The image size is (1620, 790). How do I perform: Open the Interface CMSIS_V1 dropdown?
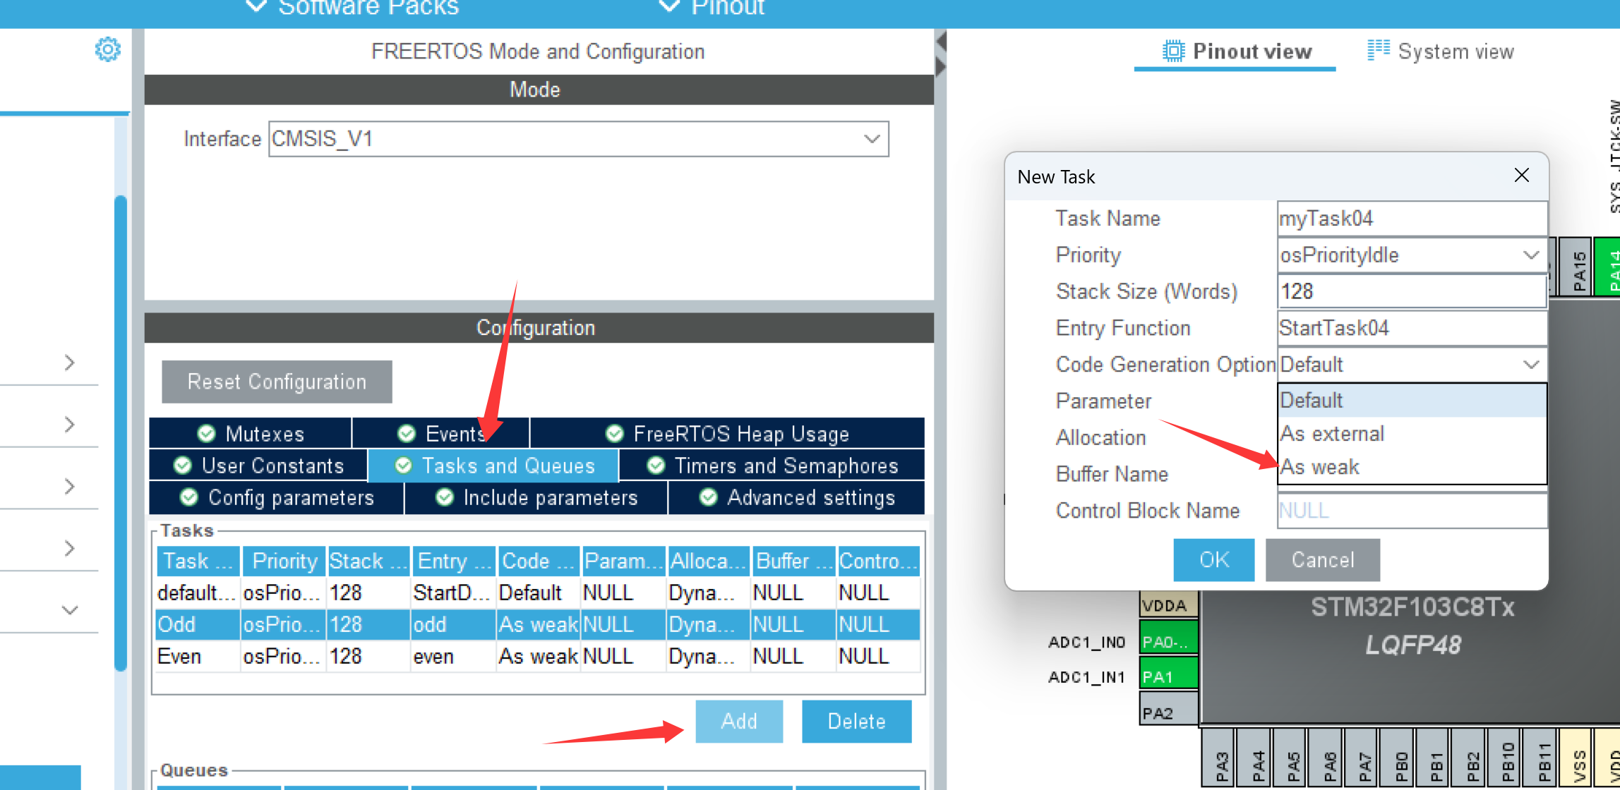pyautogui.click(x=872, y=139)
